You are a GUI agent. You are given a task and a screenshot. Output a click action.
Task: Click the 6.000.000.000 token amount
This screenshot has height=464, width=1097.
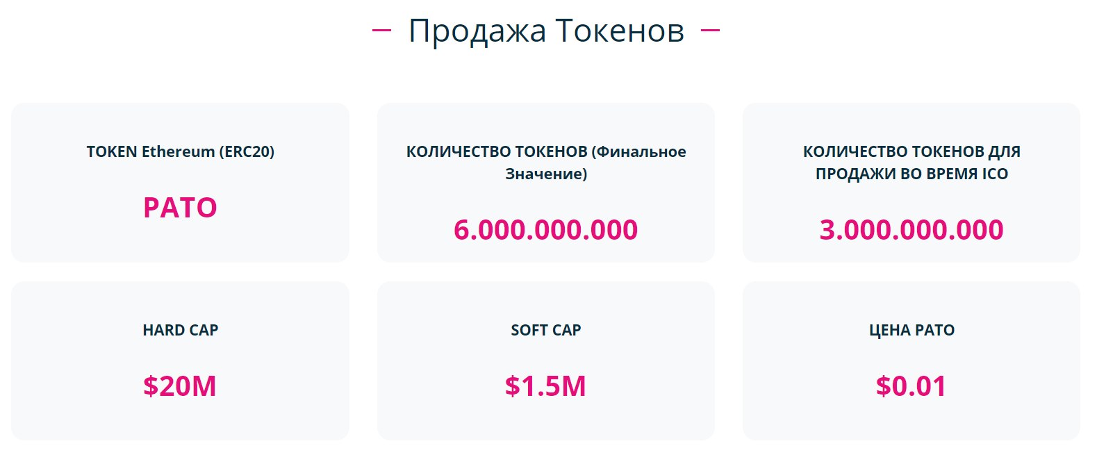click(x=545, y=230)
